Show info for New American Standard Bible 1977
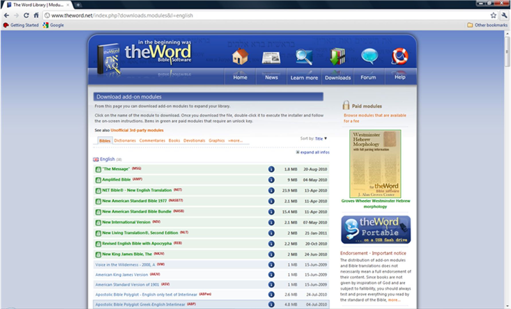Image resolution: width=511 pixels, height=309 pixels. click(271, 201)
